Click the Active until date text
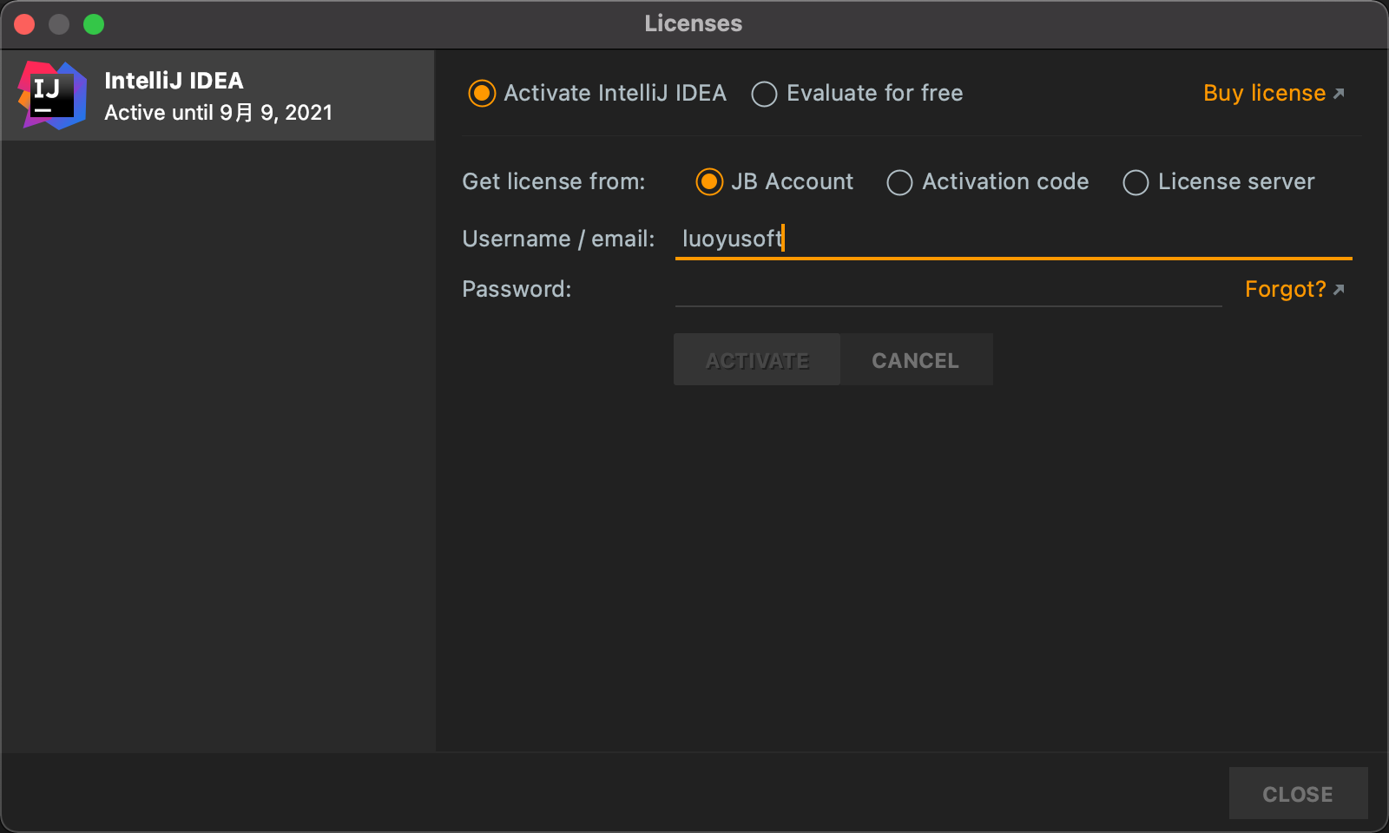Image resolution: width=1389 pixels, height=833 pixels. 218,112
